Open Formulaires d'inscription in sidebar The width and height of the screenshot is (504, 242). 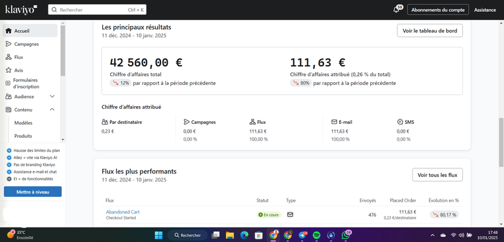pos(27,84)
